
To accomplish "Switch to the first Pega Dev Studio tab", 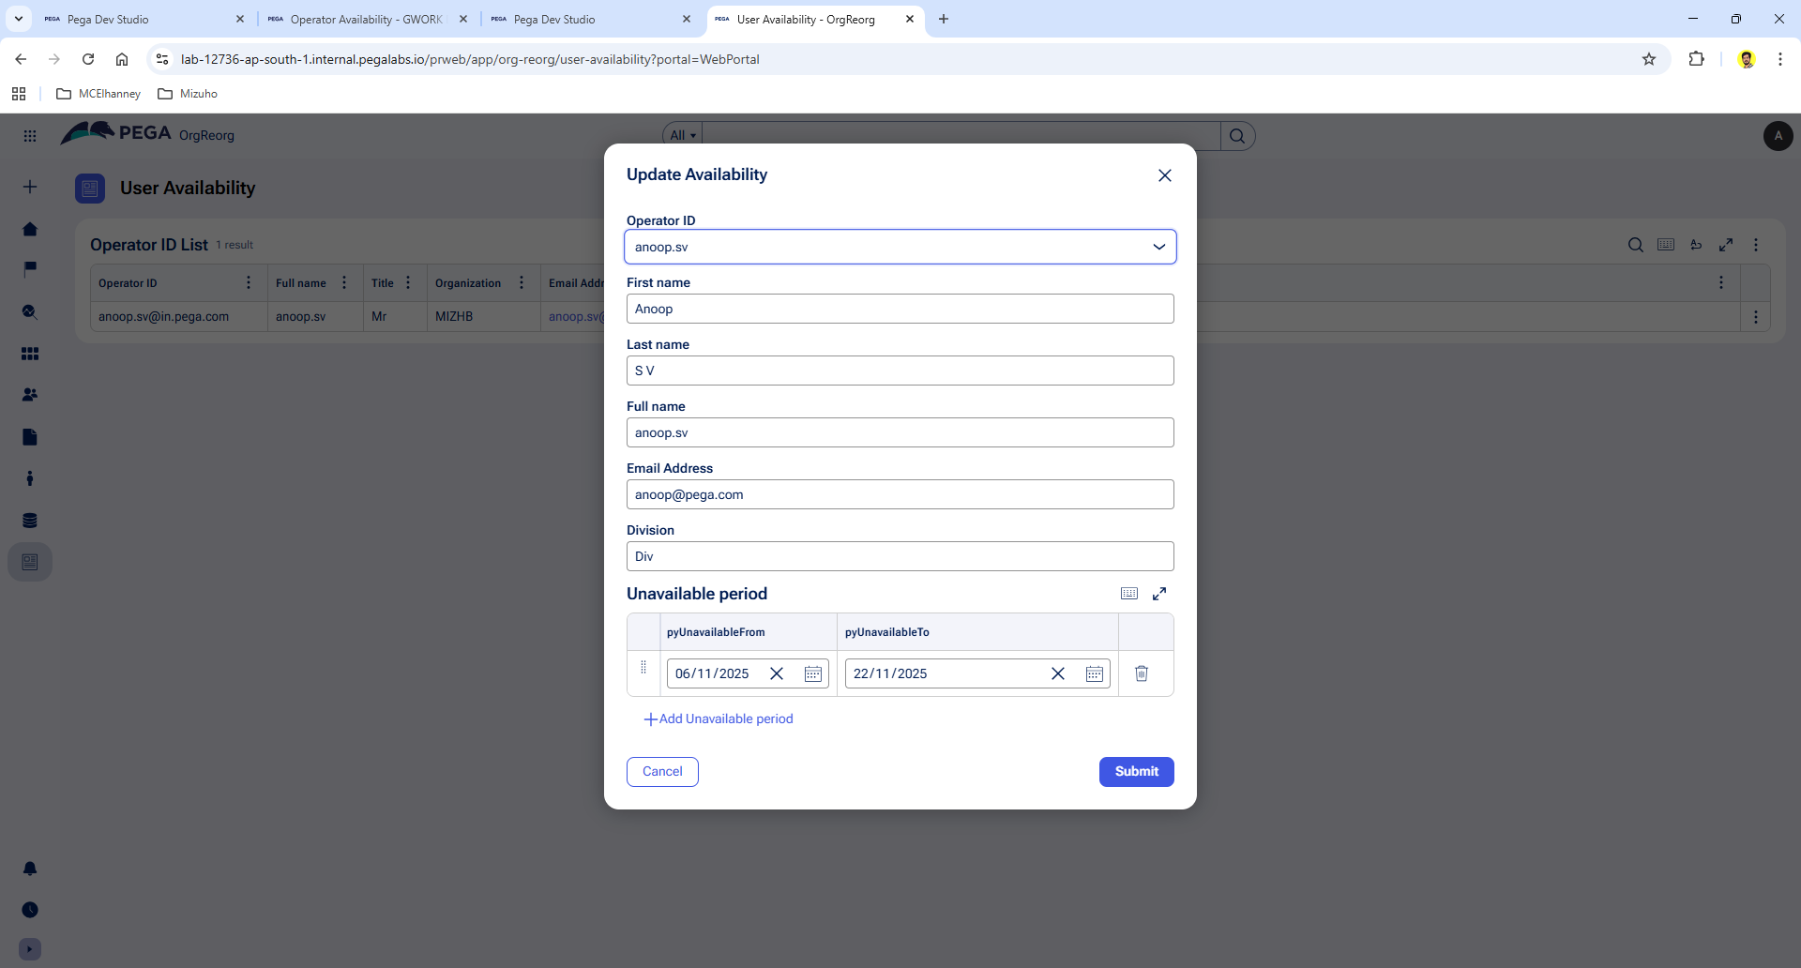I will tap(108, 19).
